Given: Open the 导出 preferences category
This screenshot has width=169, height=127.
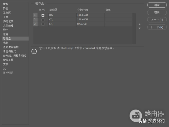Looking at the screenshot, I should pos(15,30).
